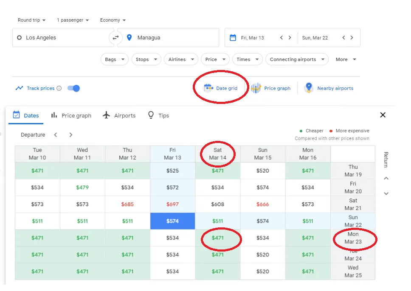The height and width of the screenshot is (291, 411).
Task: Select the $685 fare for Thu Mar 12
Action: click(127, 204)
